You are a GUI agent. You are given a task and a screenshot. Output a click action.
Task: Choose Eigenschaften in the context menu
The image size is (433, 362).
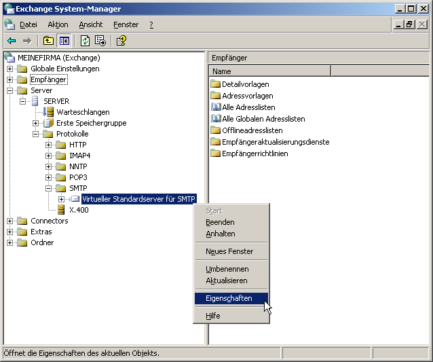click(x=231, y=298)
